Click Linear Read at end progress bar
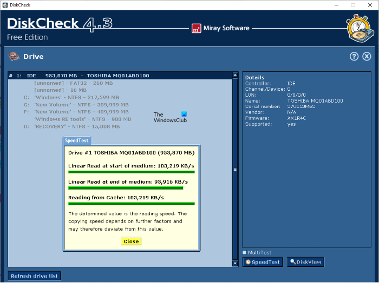This screenshot has width=379, height=283. [126, 188]
